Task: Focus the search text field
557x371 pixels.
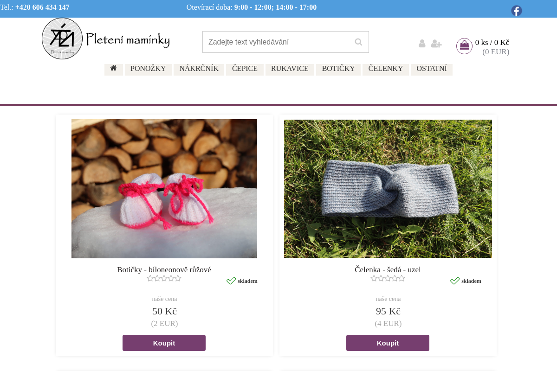Action: click(x=276, y=42)
